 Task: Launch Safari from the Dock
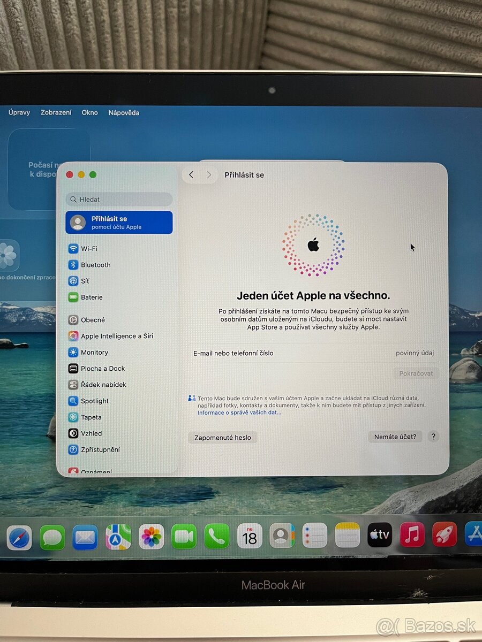pyautogui.click(x=19, y=537)
